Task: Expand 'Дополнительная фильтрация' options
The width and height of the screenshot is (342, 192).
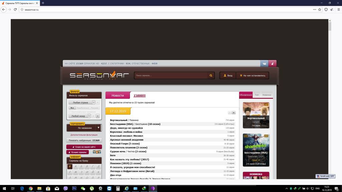Action: (x=84, y=135)
